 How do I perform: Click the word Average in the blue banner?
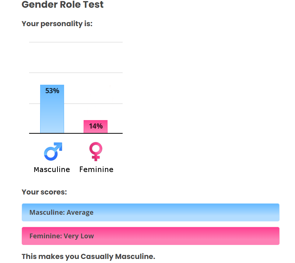pyautogui.click(x=80, y=213)
